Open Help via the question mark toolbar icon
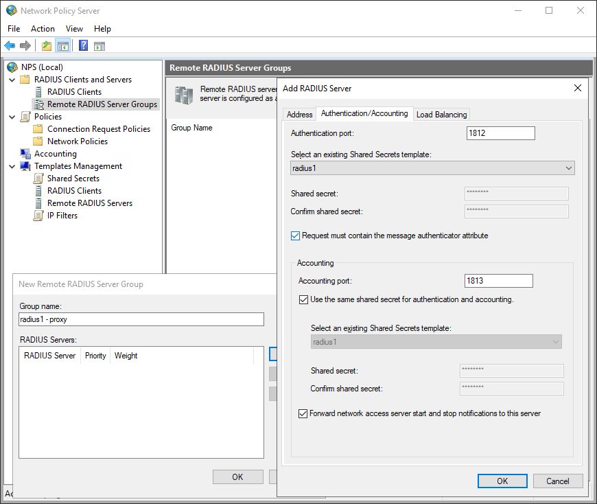The height and width of the screenshot is (504, 597). [x=83, y=46]
